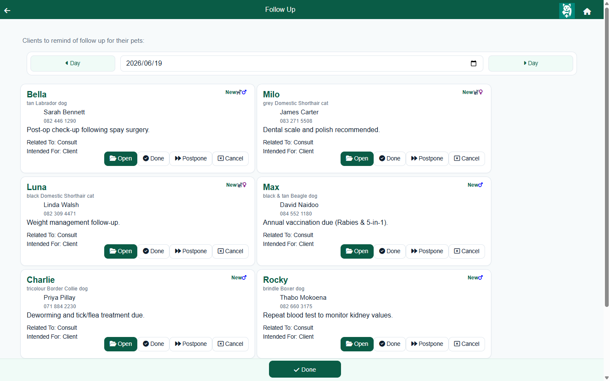
Task: Open Max's vaccination follow-up
Action: 357,251
